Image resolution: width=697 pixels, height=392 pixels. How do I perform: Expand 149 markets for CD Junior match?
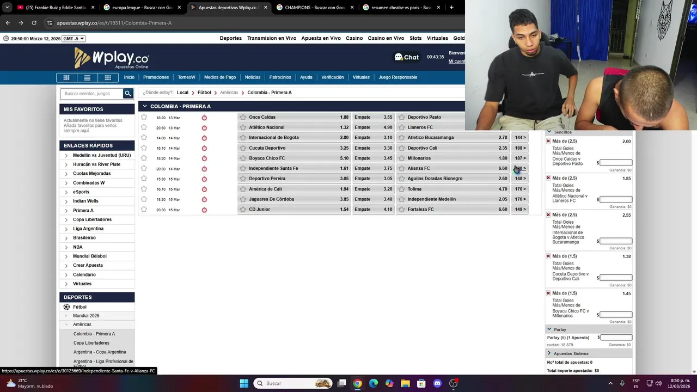(520, 210)
